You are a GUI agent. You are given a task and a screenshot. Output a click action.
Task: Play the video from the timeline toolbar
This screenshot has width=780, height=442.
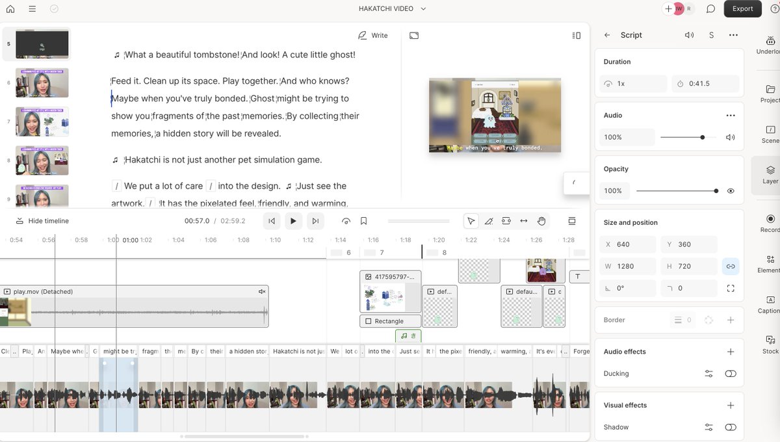(293, 221)
